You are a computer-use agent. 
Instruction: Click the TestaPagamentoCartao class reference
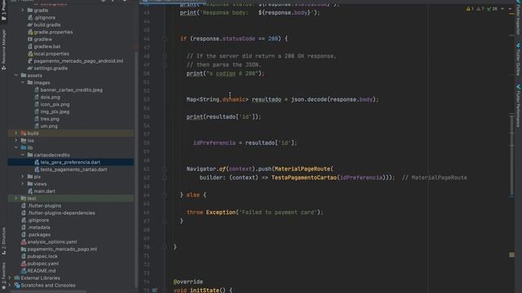coord(304,177)
